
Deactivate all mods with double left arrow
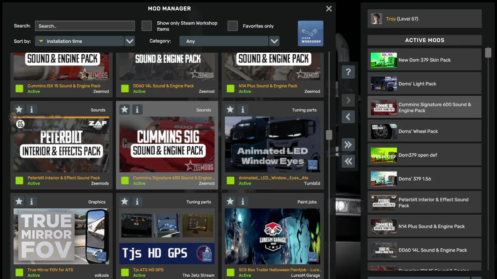348,161
